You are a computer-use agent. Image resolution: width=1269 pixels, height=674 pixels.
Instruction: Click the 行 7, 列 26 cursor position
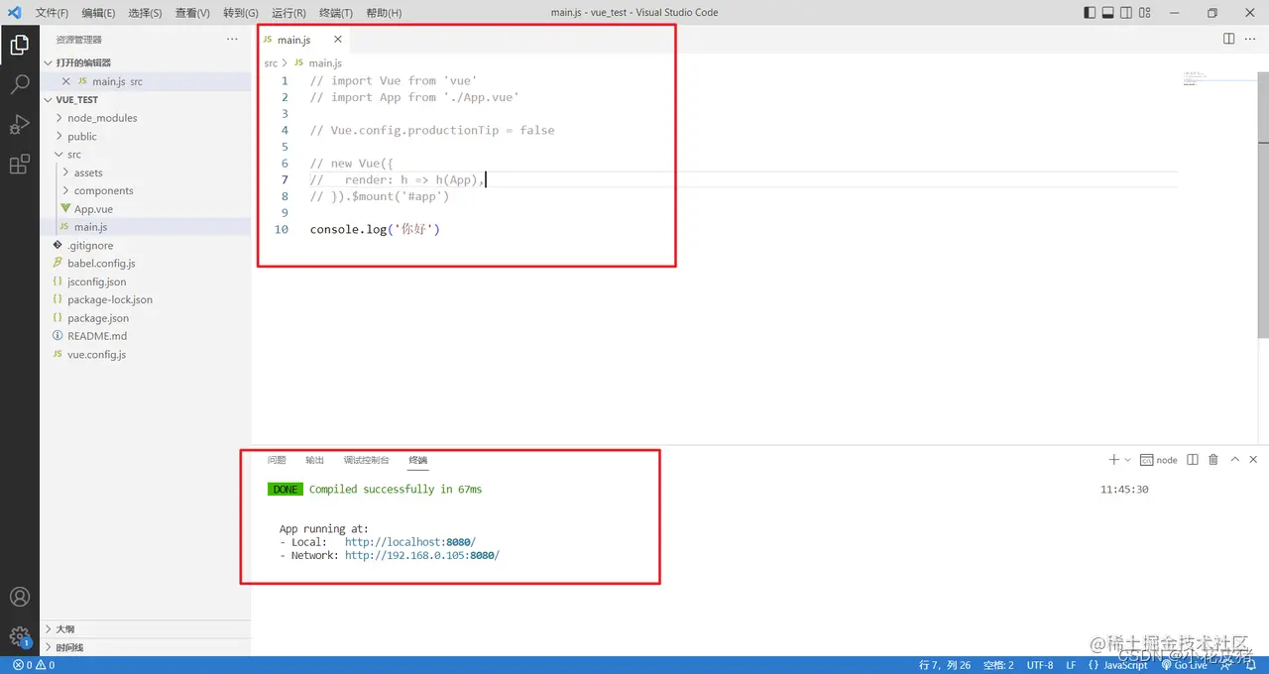(945, 665)
